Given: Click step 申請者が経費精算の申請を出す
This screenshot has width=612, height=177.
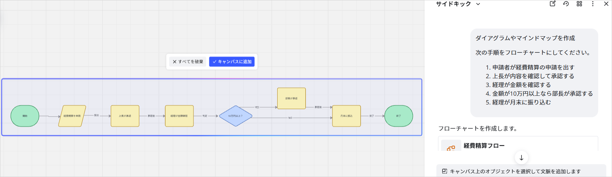Looking at the screenshot, I should [533, 68].
